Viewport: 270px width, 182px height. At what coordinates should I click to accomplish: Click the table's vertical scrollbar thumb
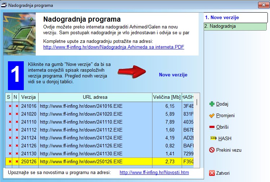[197, 102]
